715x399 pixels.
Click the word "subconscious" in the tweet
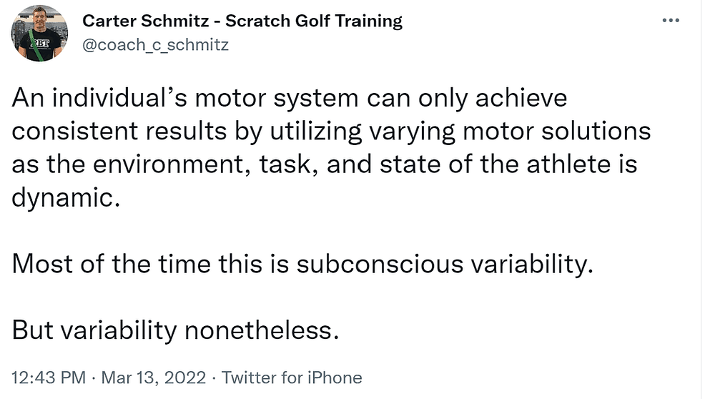click(x=380, y=264)
